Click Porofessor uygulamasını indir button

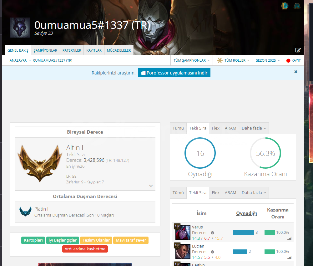174,73
